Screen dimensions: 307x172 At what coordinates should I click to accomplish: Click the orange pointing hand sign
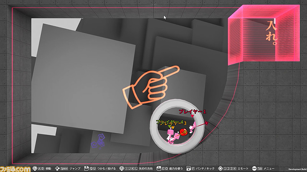[151, 87]
